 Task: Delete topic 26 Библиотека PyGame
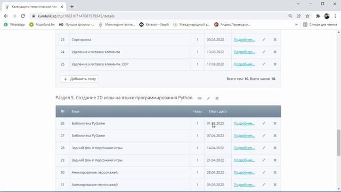coord(275,123)
